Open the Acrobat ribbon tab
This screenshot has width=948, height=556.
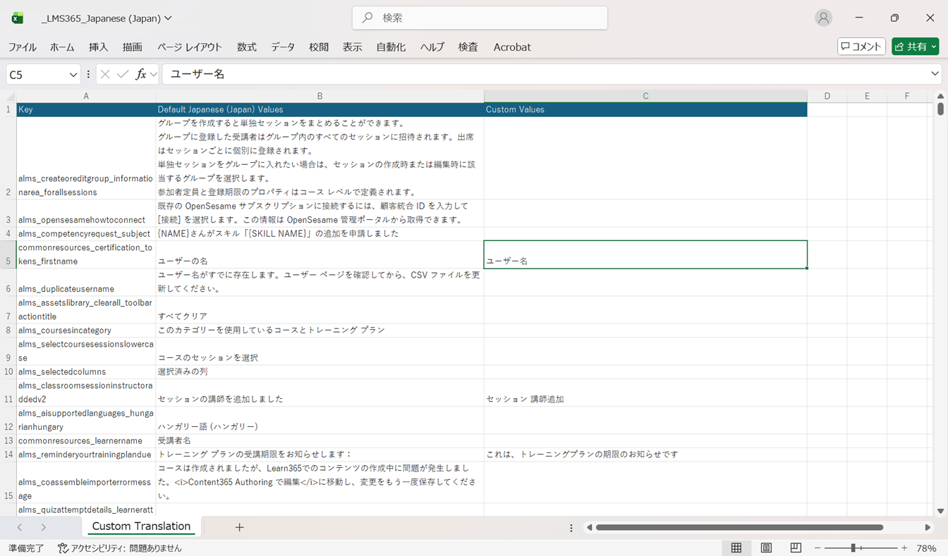click(x=512, y=47)
